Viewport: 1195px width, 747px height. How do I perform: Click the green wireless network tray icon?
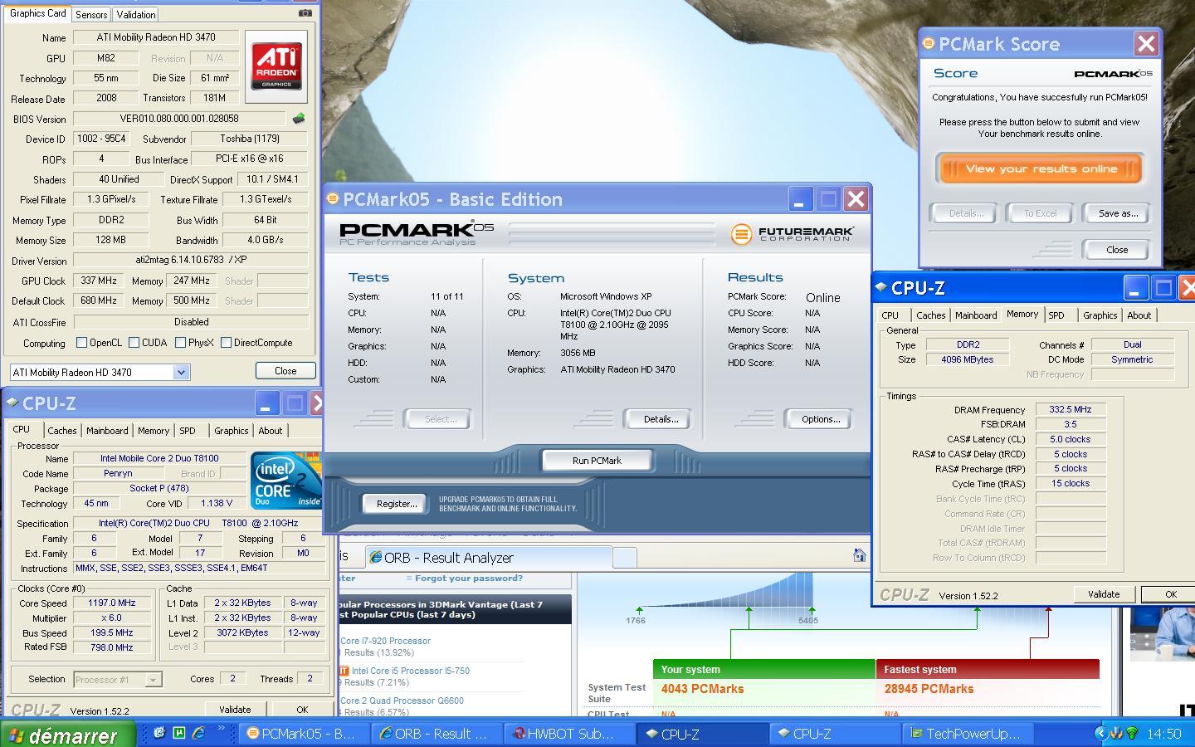tap(1133, 734)
